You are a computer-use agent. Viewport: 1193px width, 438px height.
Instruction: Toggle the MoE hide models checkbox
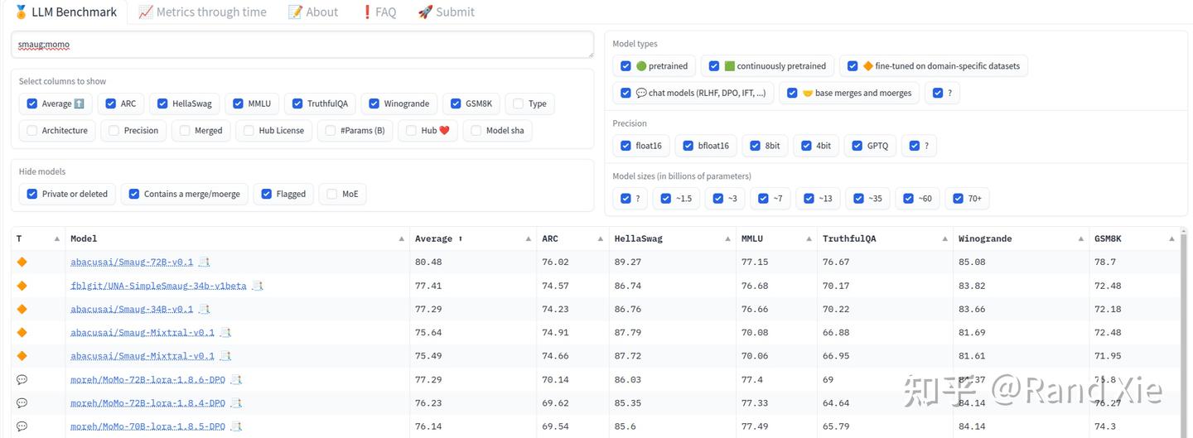point(332,194)
